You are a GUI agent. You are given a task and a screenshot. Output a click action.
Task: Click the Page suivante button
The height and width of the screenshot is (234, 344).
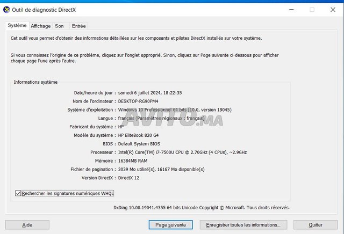pyautogui.click(x=171, y=225)
